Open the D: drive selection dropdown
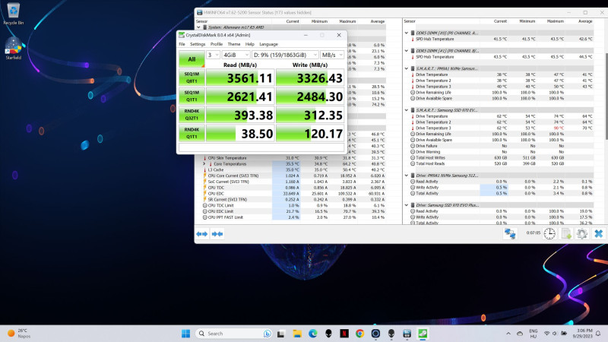 (285, 55)
